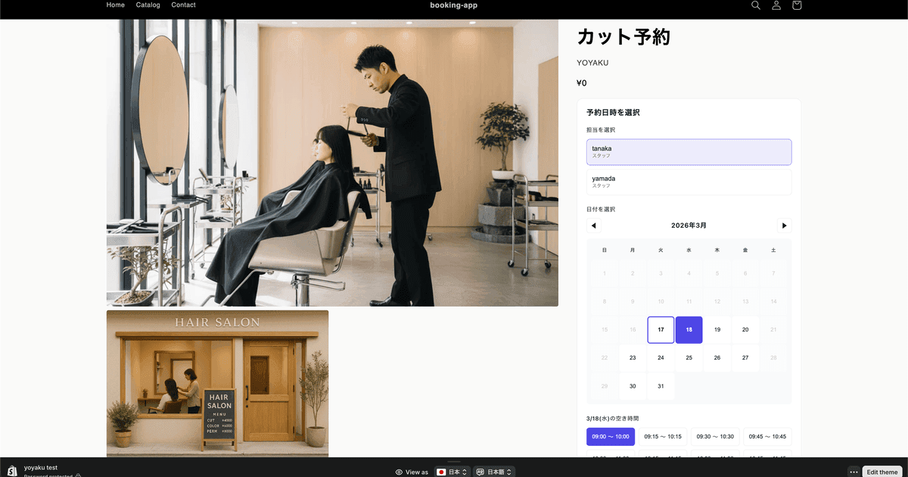
Task: Open the shopping cart icon
Action: coord(796,5)
